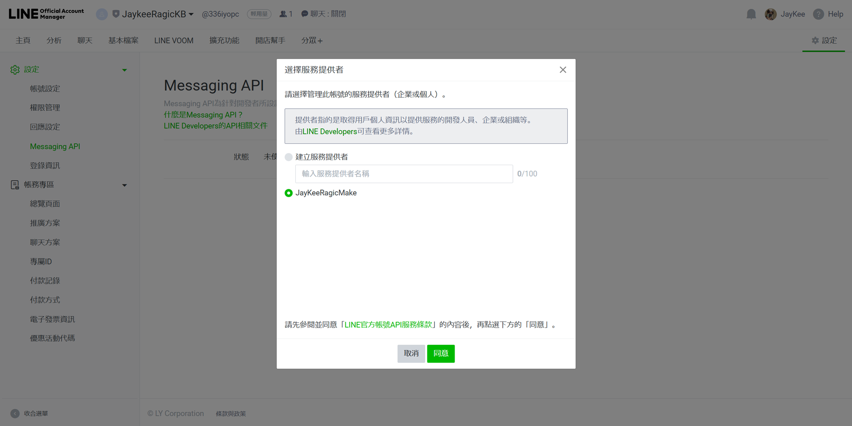Open the 條款與政策 footer link
852x426 pixels.
pos(231,414)
